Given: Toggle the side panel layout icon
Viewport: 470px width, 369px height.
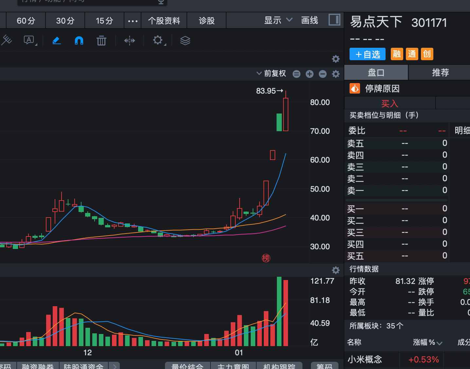Looking at the screenshot, I should click(x=334, y=20).
